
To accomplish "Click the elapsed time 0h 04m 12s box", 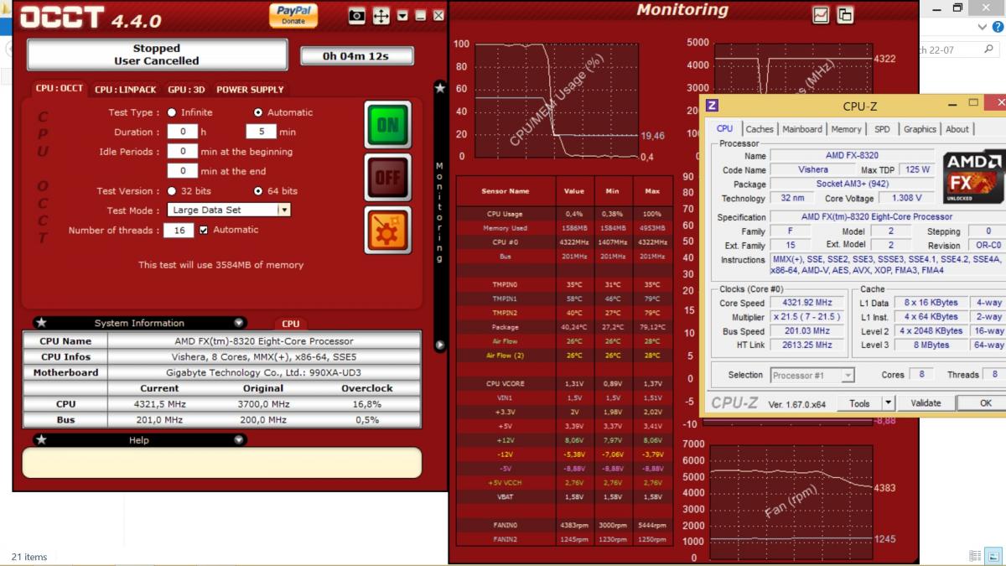I will point(356,56).
